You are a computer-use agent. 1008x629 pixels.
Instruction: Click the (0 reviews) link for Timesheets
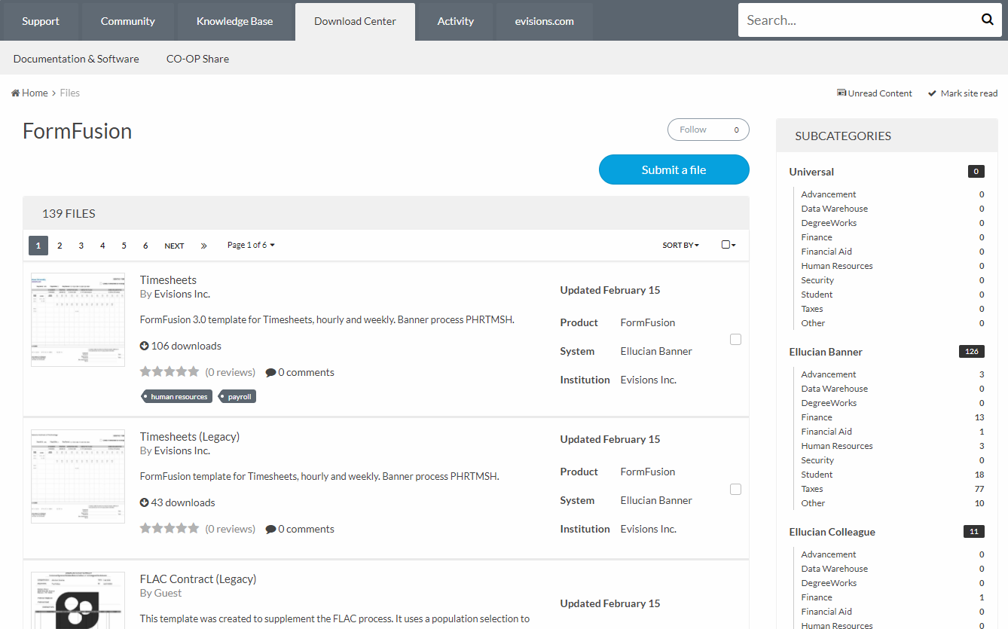(230, 372)
